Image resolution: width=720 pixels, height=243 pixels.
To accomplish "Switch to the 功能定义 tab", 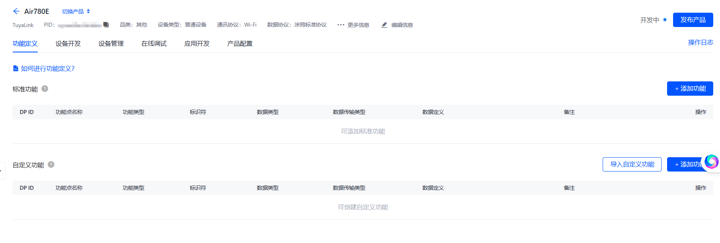I will [25, 44].
